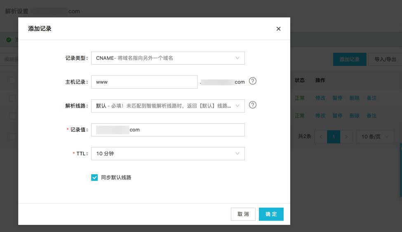Open the TTL 10 分钟 dropdown
This screenshot has width=402, height=232.
[x=168, y=154]
